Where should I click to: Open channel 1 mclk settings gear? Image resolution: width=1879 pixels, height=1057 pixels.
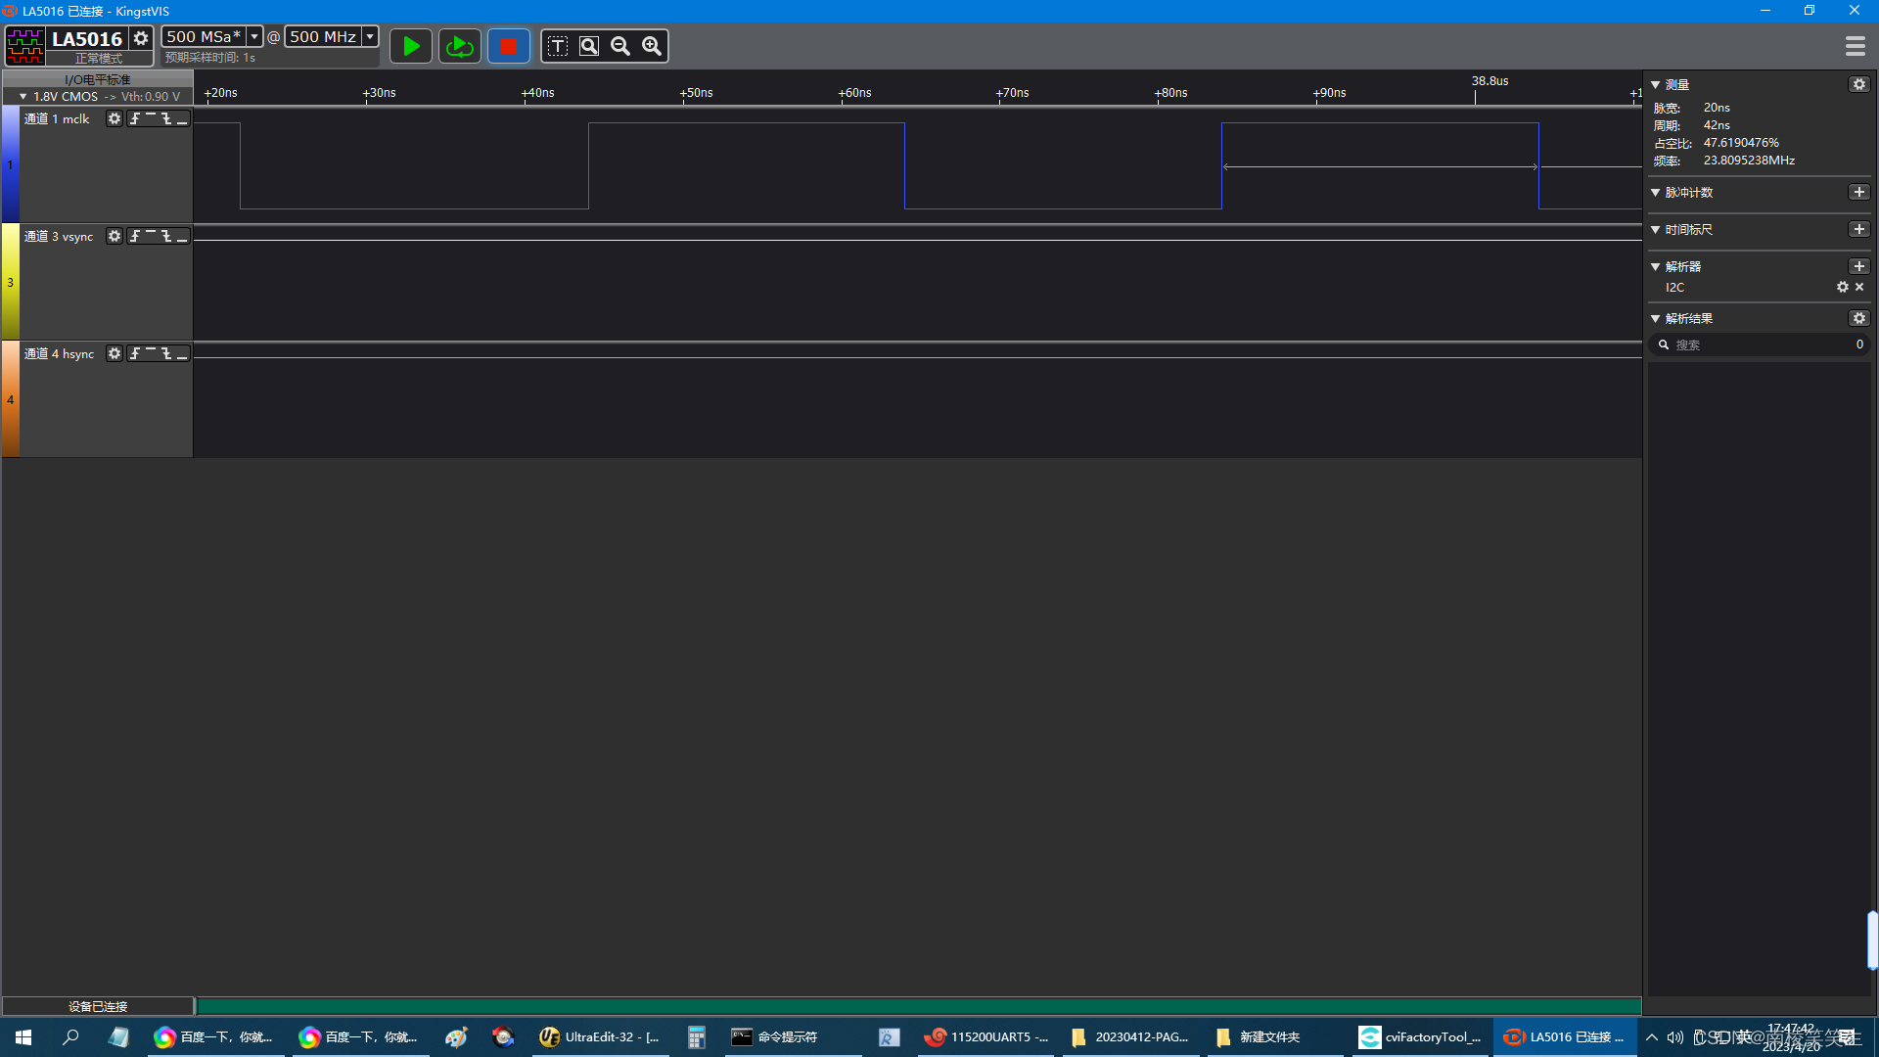coord(115,118)
